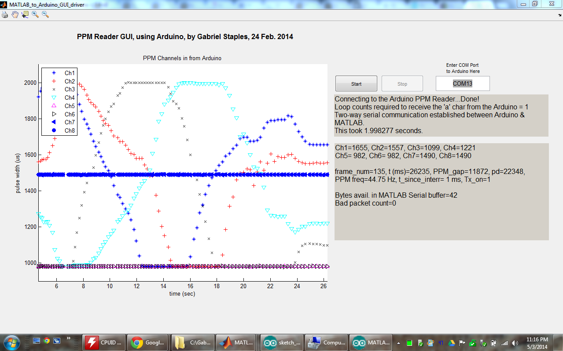Print the PPM Reader figure
Viewport: 563px width, 351px height.
tap(4, 14)
